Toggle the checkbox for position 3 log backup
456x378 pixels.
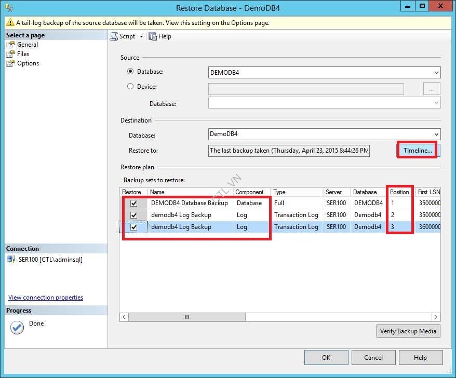point(133,227)
